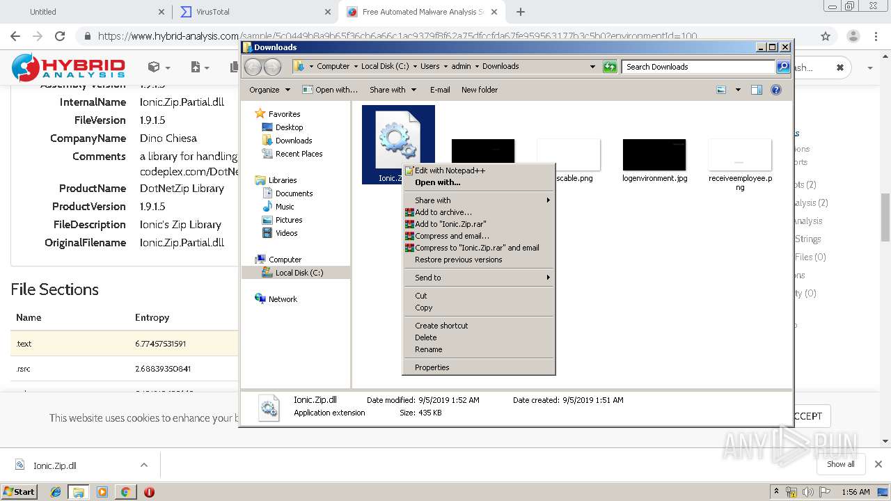891x501 pixels.
Task: Click Explorer forward navigation button
Action: point(273,67)
